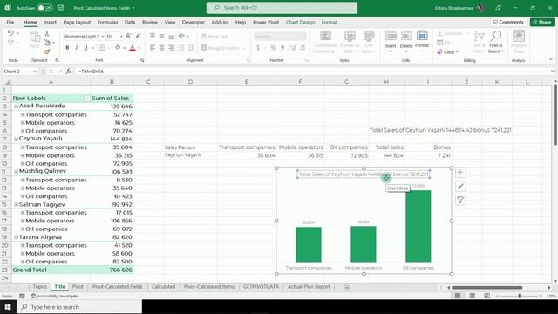This screenshot has height=314, width=558.
Task: Collapse the Tarana Aliyeva pivot group
Action: point(16,237)
